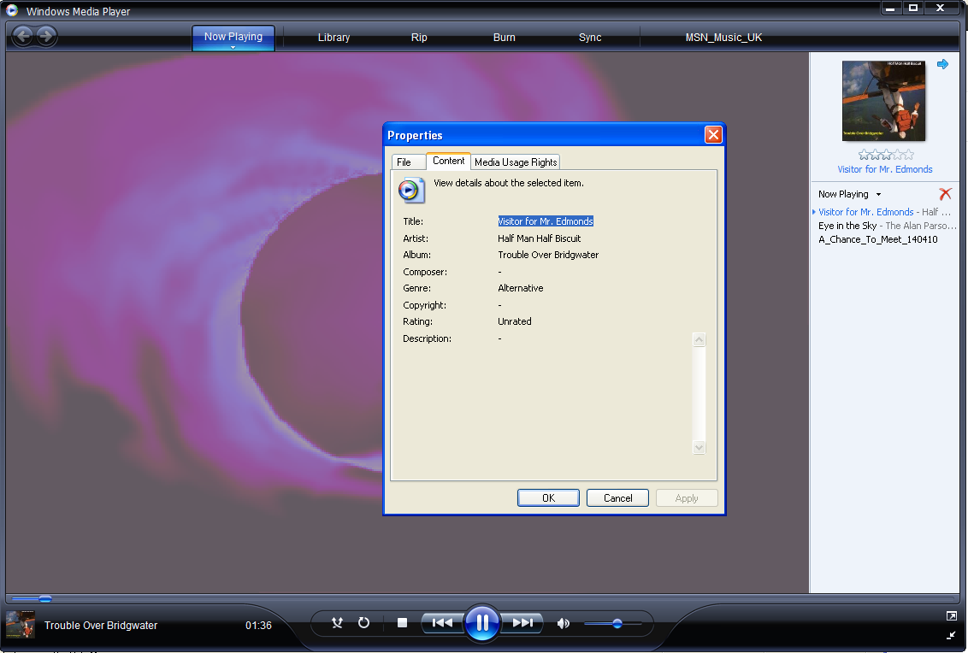Click Cancel in Properties dialog
The width and height of the screenshot is (968, 653).
[617, 498]
